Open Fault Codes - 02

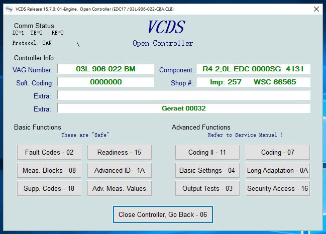(49, 152)
